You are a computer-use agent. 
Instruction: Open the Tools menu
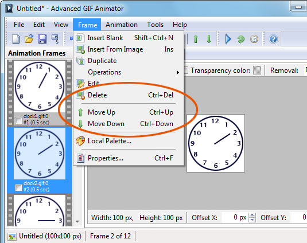(x=156, y=25)
